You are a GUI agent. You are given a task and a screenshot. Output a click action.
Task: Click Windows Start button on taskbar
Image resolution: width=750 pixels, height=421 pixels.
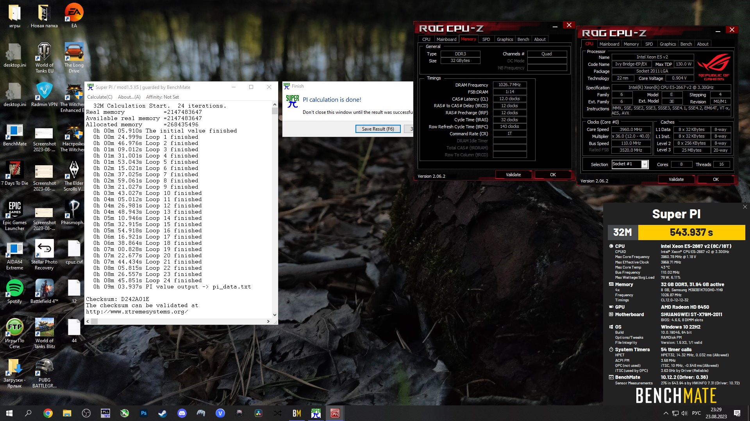pyautogui.click(x=9, y=413)
